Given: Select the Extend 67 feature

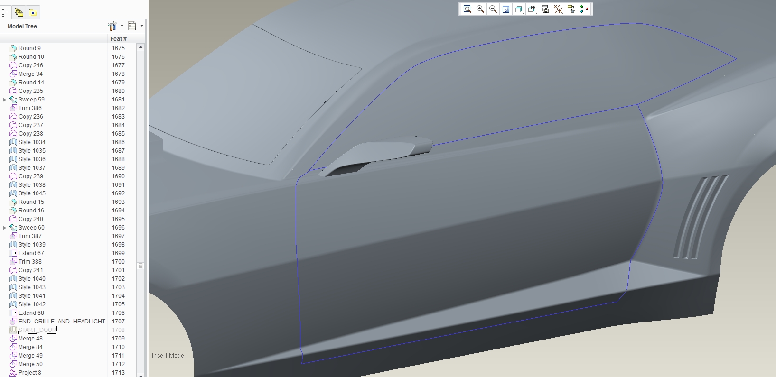Looking at the screenshot, I should [31, 253].
